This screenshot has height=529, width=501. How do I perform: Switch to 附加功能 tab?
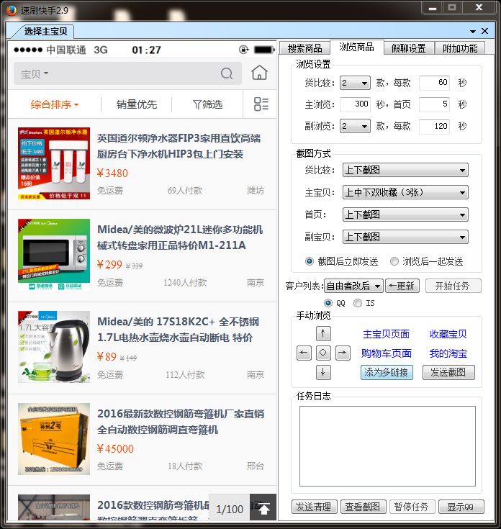(460, 48)
